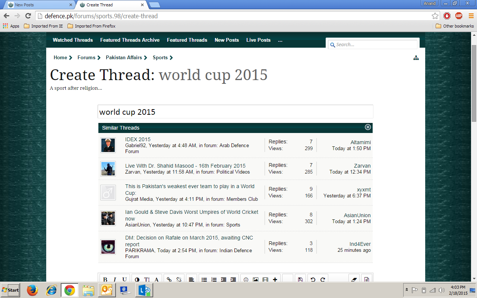
Task: Open Live With Dr. Shahid Masood thread
Action: [185, 166]
